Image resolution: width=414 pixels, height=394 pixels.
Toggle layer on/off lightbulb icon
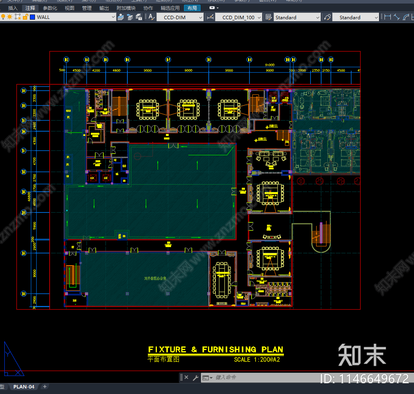3,17
